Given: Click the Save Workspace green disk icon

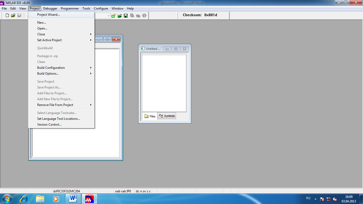Looking at the screenshot, I should pyautogui.click(x=126, y=16).
